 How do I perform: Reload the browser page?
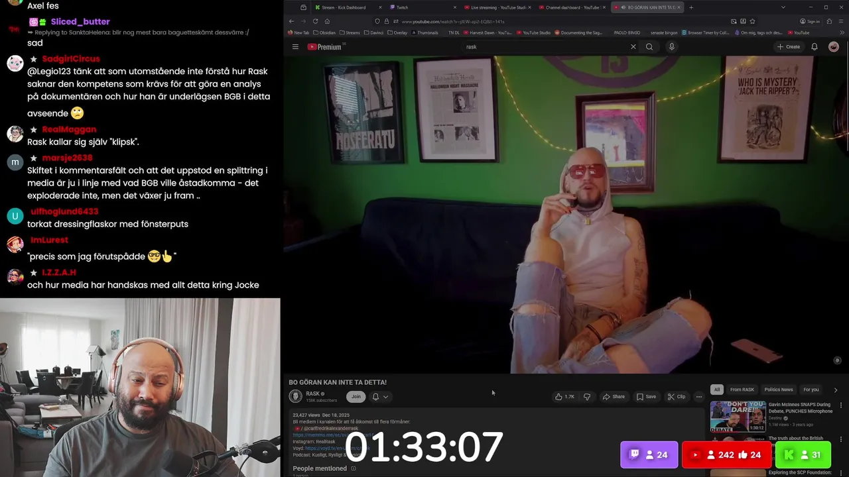pos(315,21)
